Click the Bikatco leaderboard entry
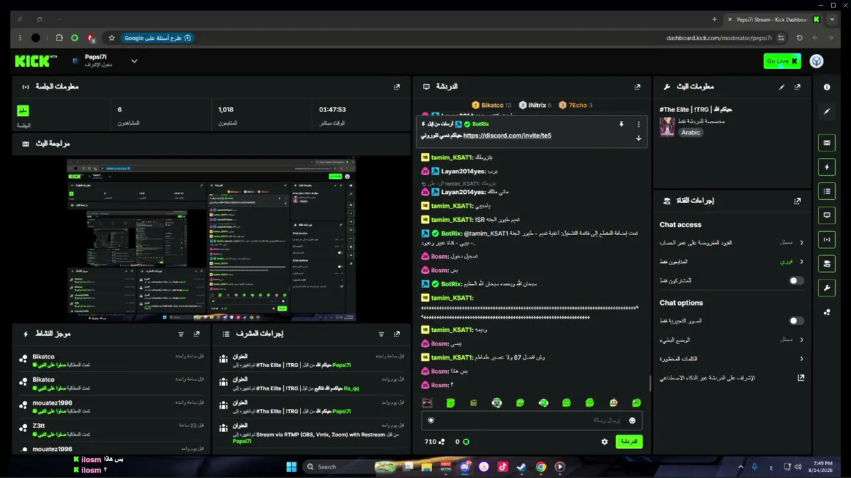The height and width of the screenshot is (478, 851). point(491,105)
